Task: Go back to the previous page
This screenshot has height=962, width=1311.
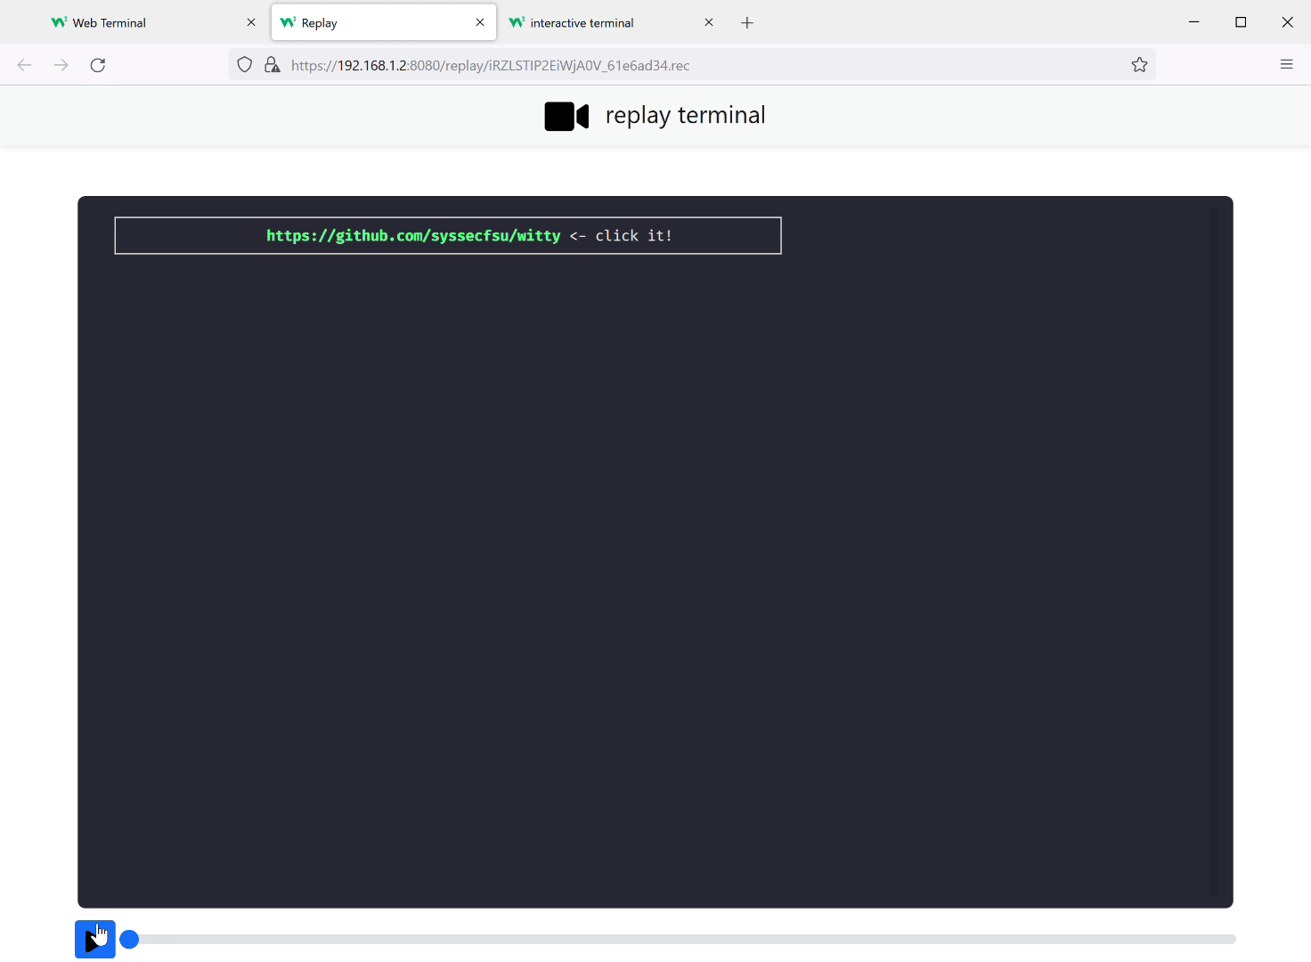Action: (25, 65)
